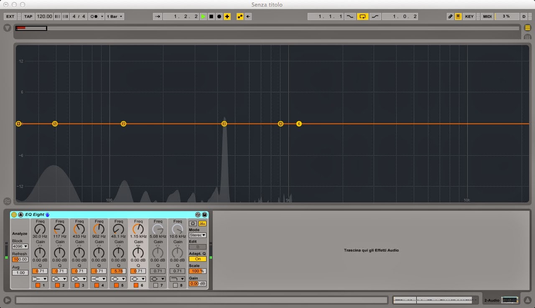Click the Edit B channel button
This screenshot has width=535, height=308.
point(197,247)
